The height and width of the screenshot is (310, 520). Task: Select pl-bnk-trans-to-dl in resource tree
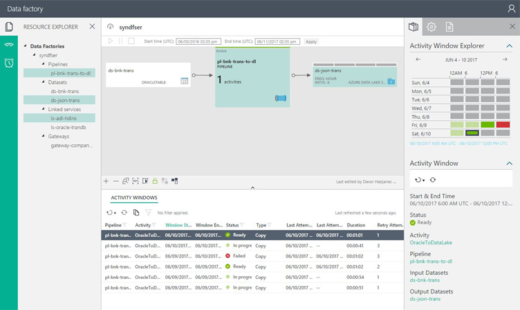coord(59,73)
